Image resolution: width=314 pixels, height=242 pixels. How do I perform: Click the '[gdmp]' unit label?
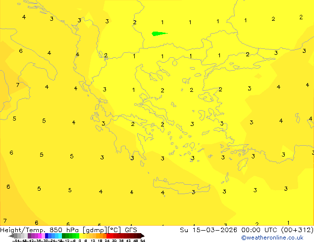tap(95, 230)
